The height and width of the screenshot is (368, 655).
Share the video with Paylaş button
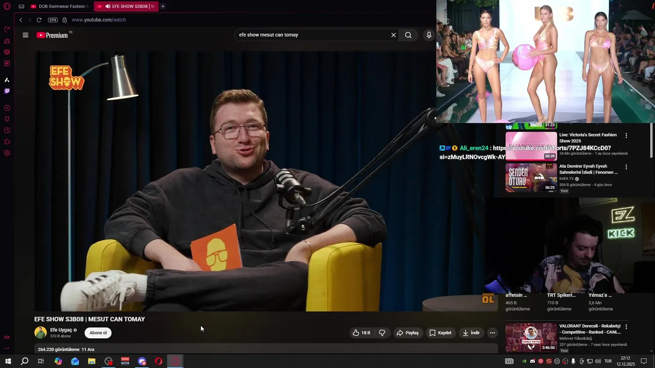pyautogui.click(x=407, y=333)
